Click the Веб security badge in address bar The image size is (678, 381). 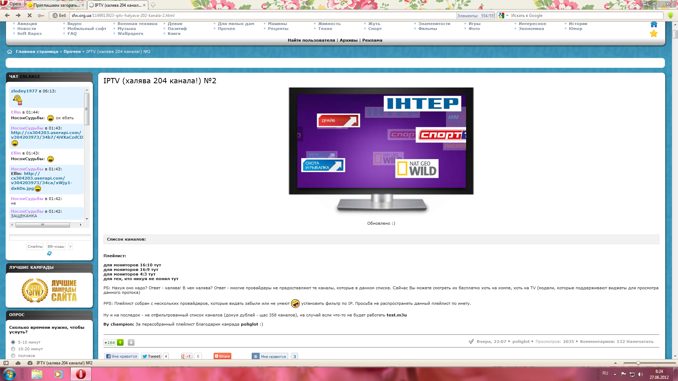pyautogui.click(x=59, y=16)
